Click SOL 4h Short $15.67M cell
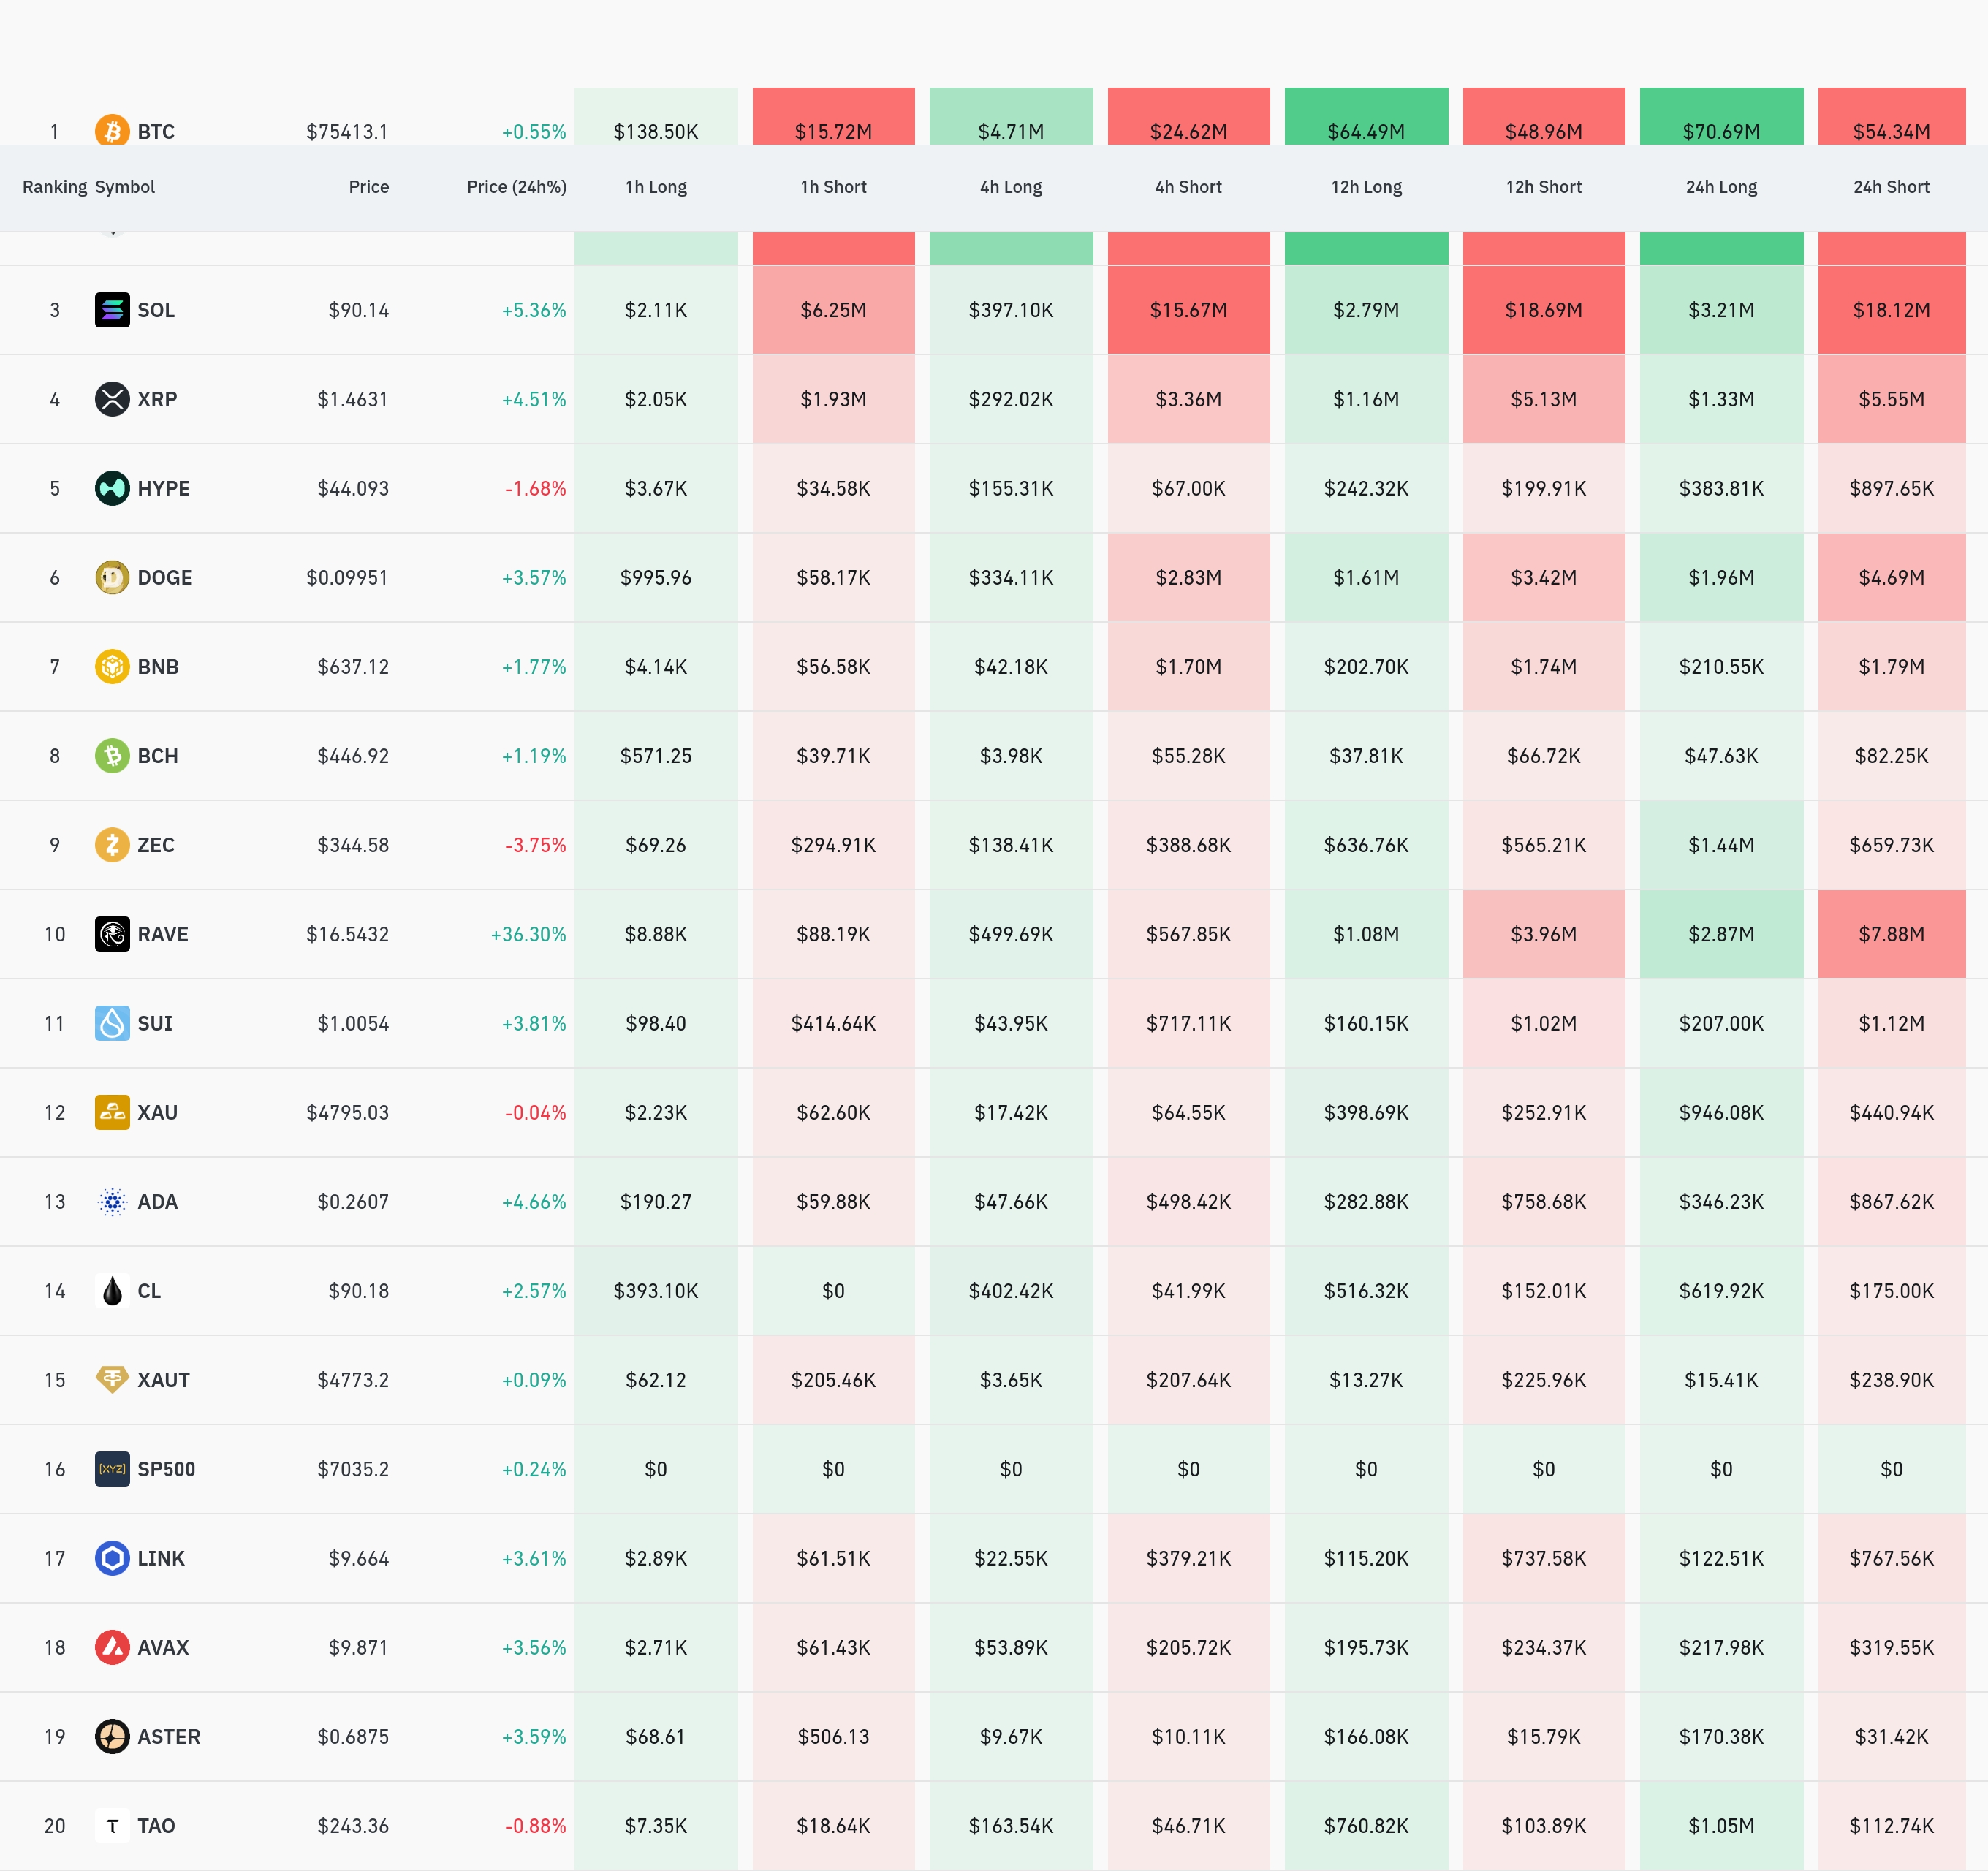 (x=1188, y=310)
